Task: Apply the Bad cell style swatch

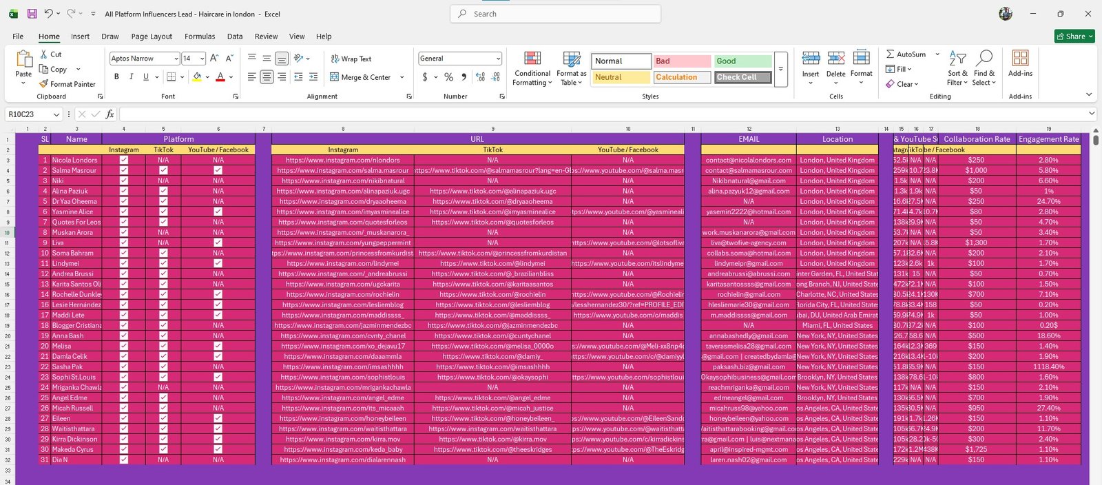Action: coord(682,61)
